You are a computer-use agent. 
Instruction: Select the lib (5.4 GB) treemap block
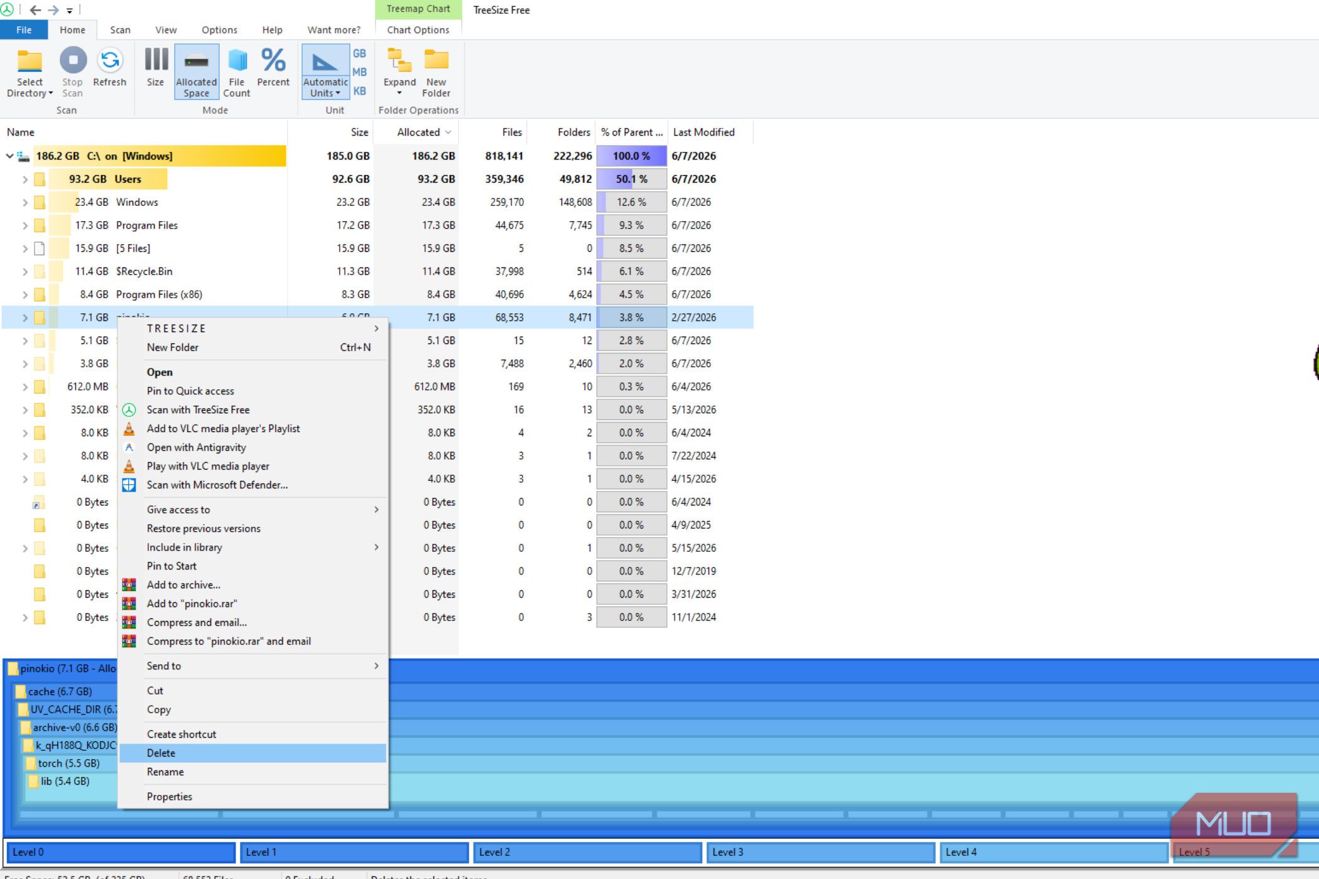tap(64, 781)
